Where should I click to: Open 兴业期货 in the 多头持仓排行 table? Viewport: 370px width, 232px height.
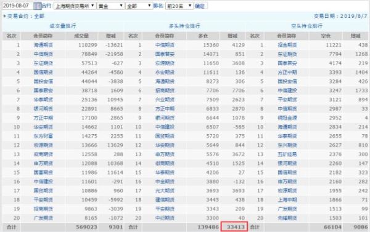pos(165,100)
